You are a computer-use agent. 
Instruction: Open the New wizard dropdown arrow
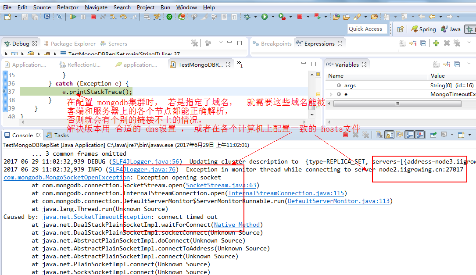click(x=16, y=17)
